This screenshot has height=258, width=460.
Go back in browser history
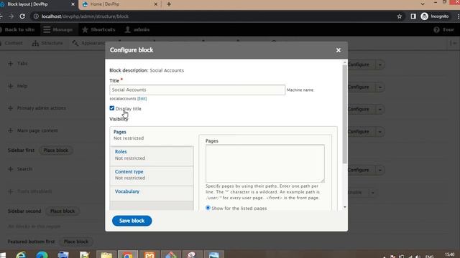point(1,16)
